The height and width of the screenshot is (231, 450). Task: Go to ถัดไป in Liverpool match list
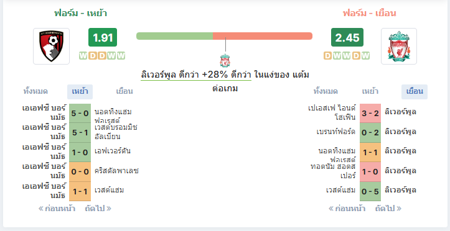click(x=388, y=209)
